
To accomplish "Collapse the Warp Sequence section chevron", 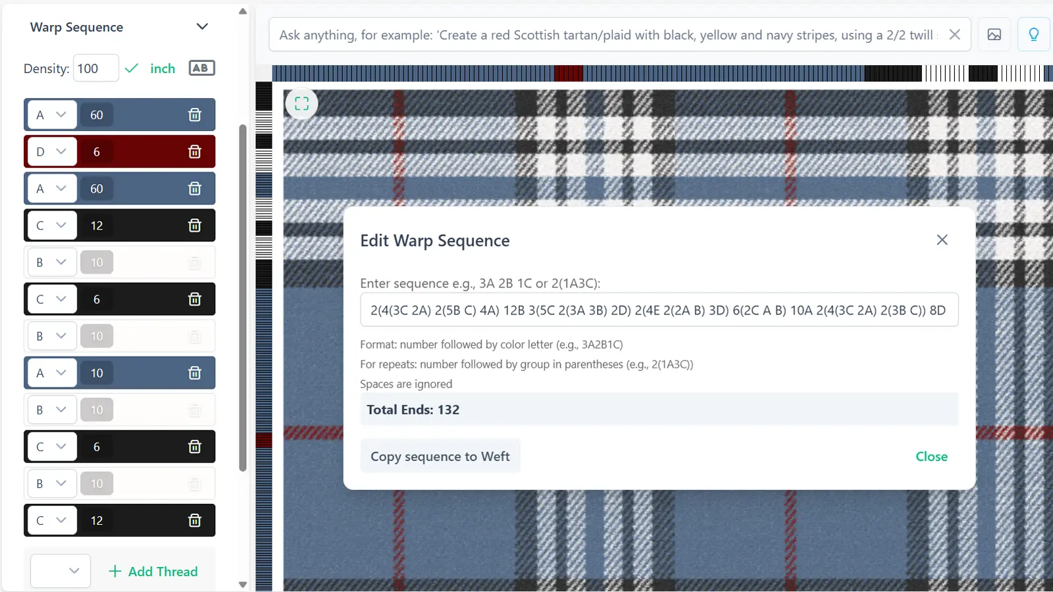I will point(202,27).
